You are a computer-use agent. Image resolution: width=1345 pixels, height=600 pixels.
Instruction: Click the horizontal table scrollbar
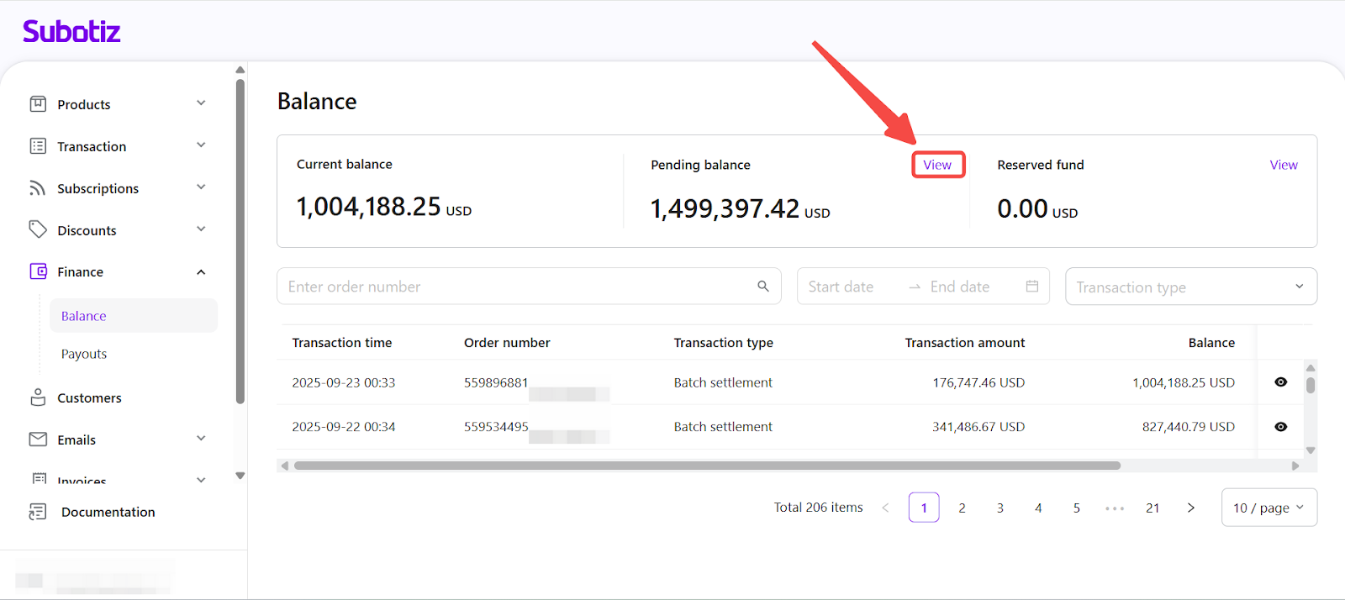(706, 466)
